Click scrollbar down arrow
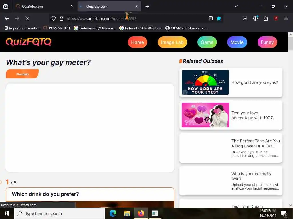 coord(290,205)
